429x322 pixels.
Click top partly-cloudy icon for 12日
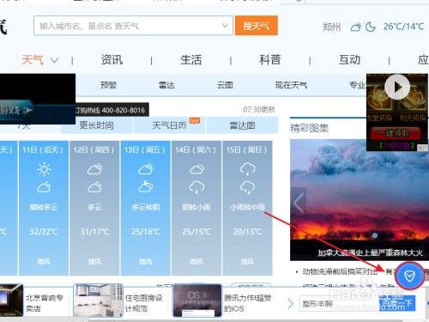[95, 169]
